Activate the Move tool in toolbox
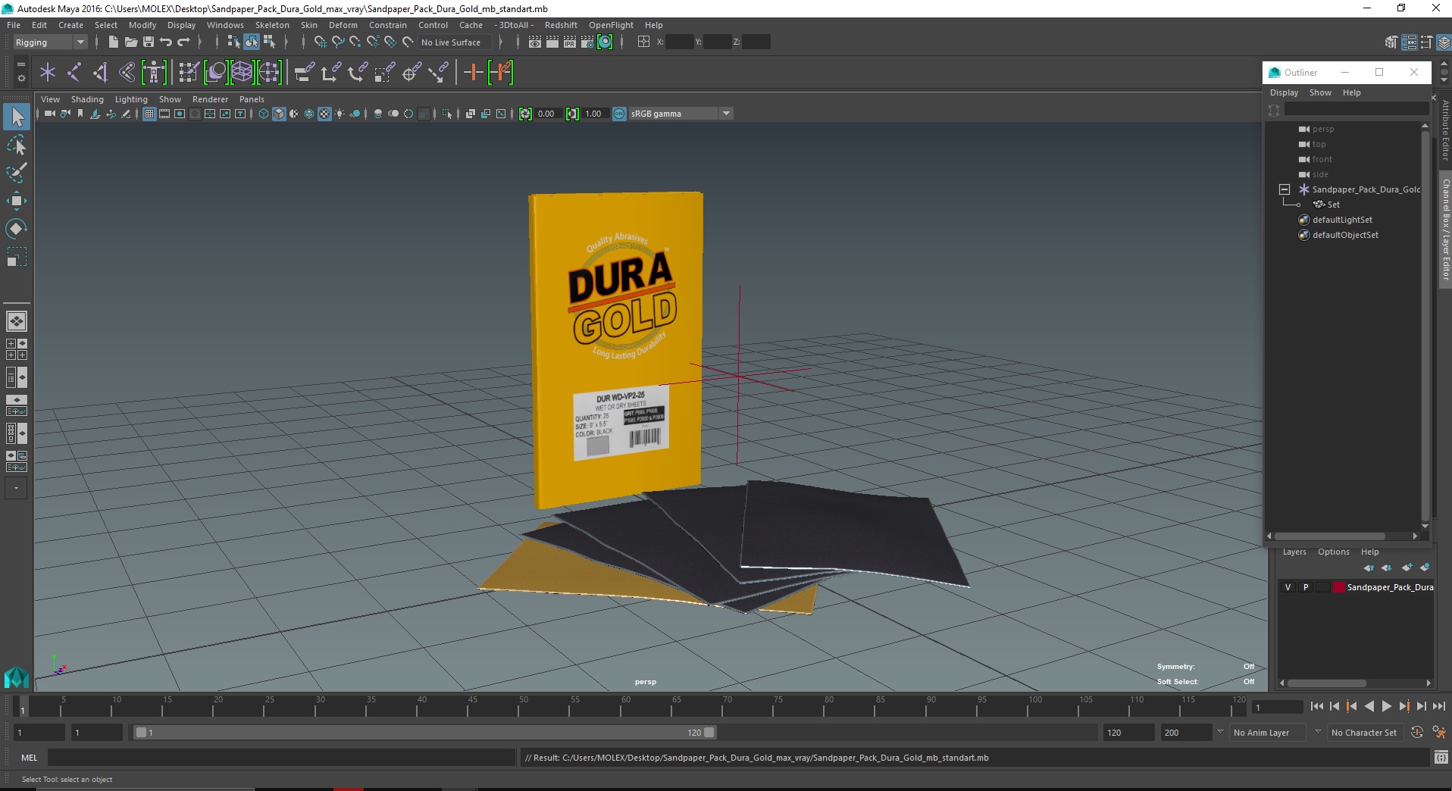This screenshot has width=1452, height=791. 17,201
